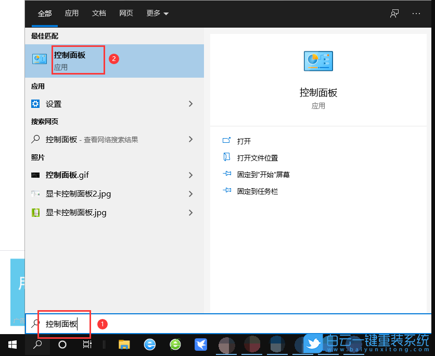The height and width of the screenshot is (356, 435).
Task: Click inside the 控制面板 search box
Action: click(x=62, y=324)
